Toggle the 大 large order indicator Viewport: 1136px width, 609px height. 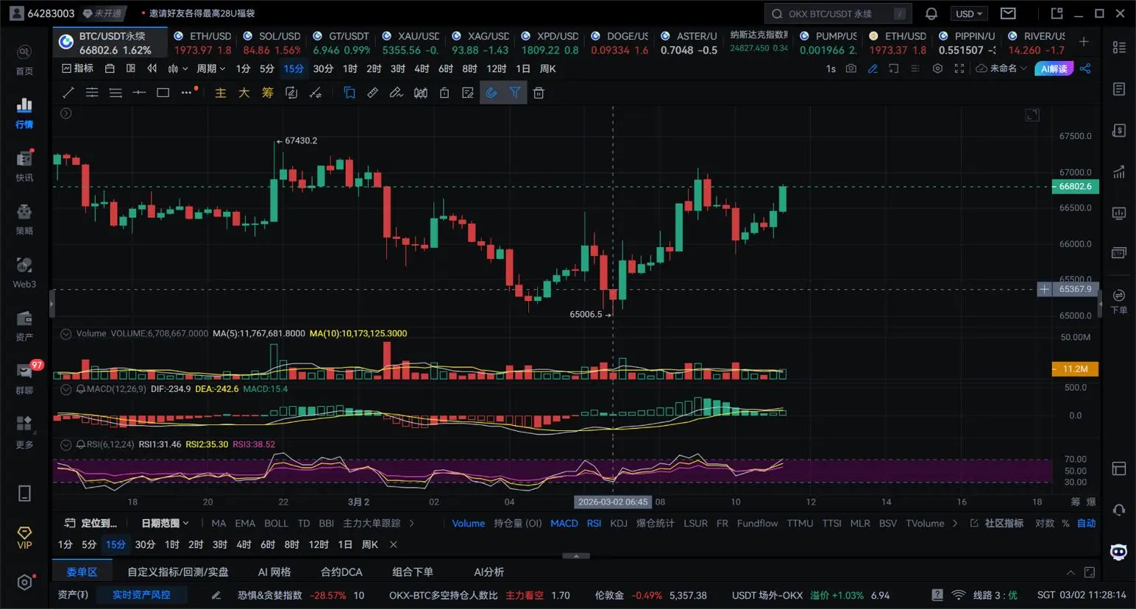pos(244,93)
